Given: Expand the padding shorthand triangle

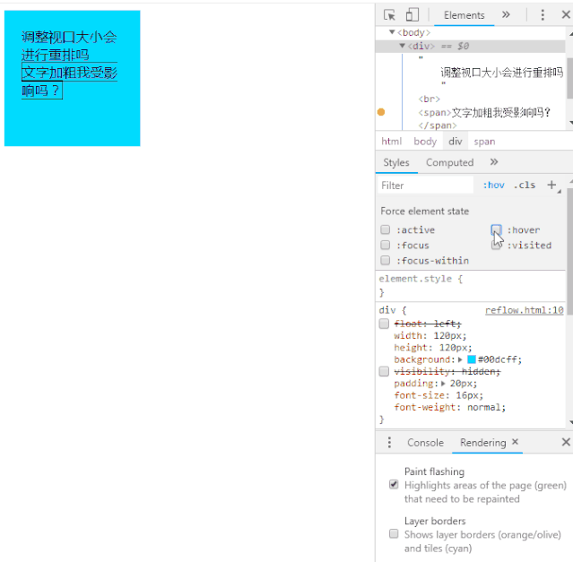Looking at the screenshot, I should (x=443, y=384).
